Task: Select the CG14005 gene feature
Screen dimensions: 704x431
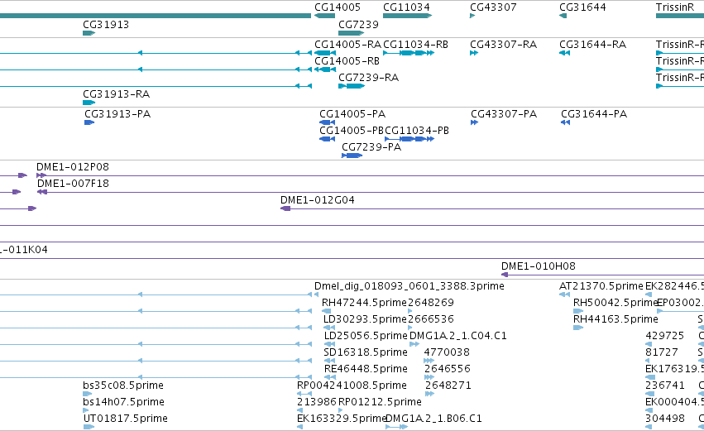Action: [324, 16]
